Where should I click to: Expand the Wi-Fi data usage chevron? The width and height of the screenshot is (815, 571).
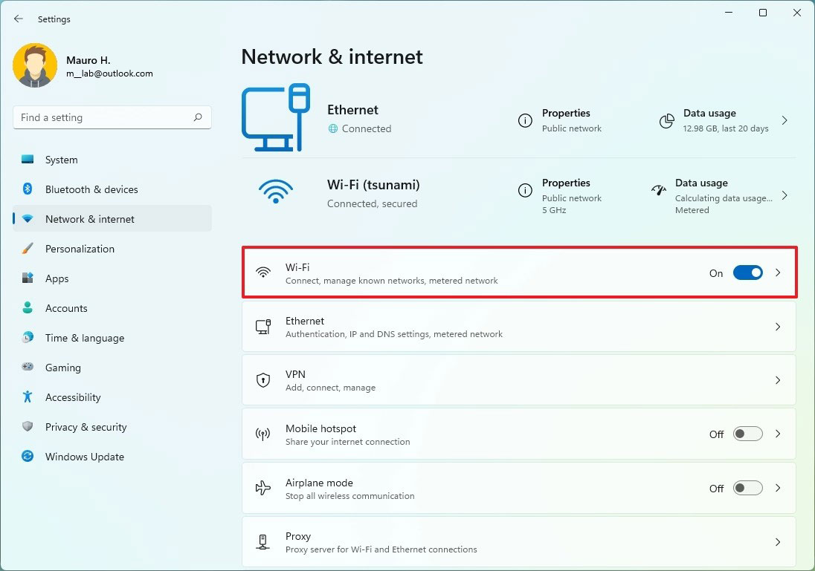click(x=785, y=196)
